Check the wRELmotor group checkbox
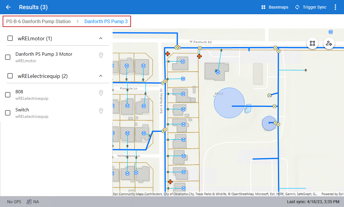Image resolution: width=344 pixels, height=207 pixels. coord(10,38)
